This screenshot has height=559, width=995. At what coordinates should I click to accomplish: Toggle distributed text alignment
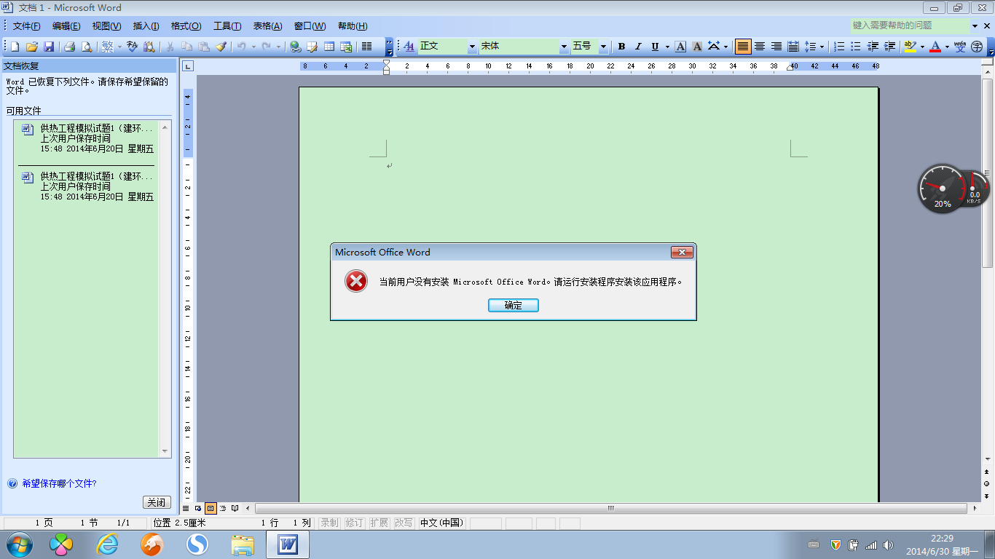[x=793, y=47]
